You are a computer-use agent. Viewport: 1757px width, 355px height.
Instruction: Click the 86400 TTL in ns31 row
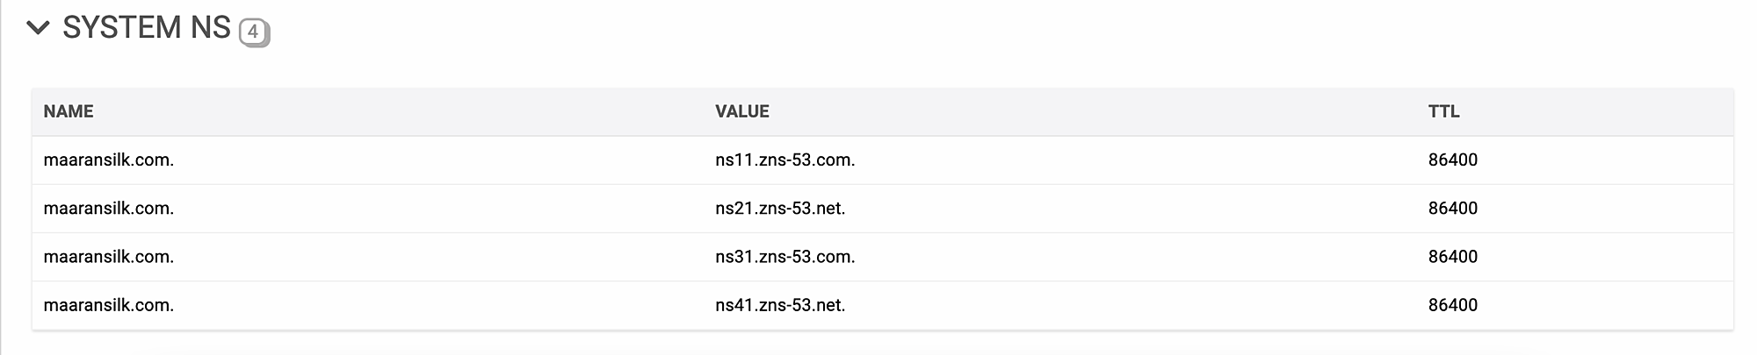(x=1453, y=256)
